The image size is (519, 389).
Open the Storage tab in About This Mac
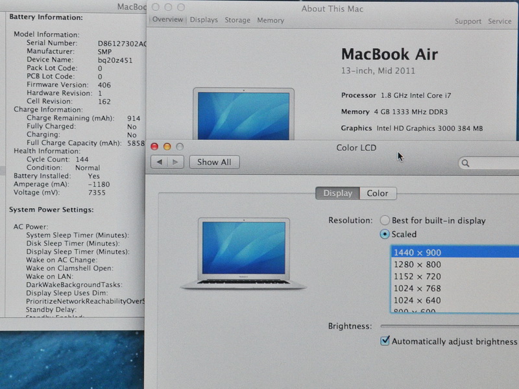(237, 20)
